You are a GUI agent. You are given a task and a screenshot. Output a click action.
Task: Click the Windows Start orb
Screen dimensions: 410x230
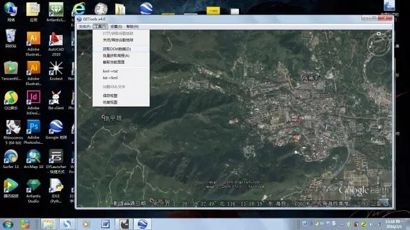coord(8,224)
